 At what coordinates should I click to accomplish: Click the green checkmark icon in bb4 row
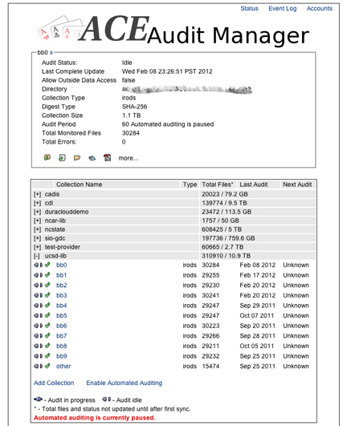pos(47,305)
